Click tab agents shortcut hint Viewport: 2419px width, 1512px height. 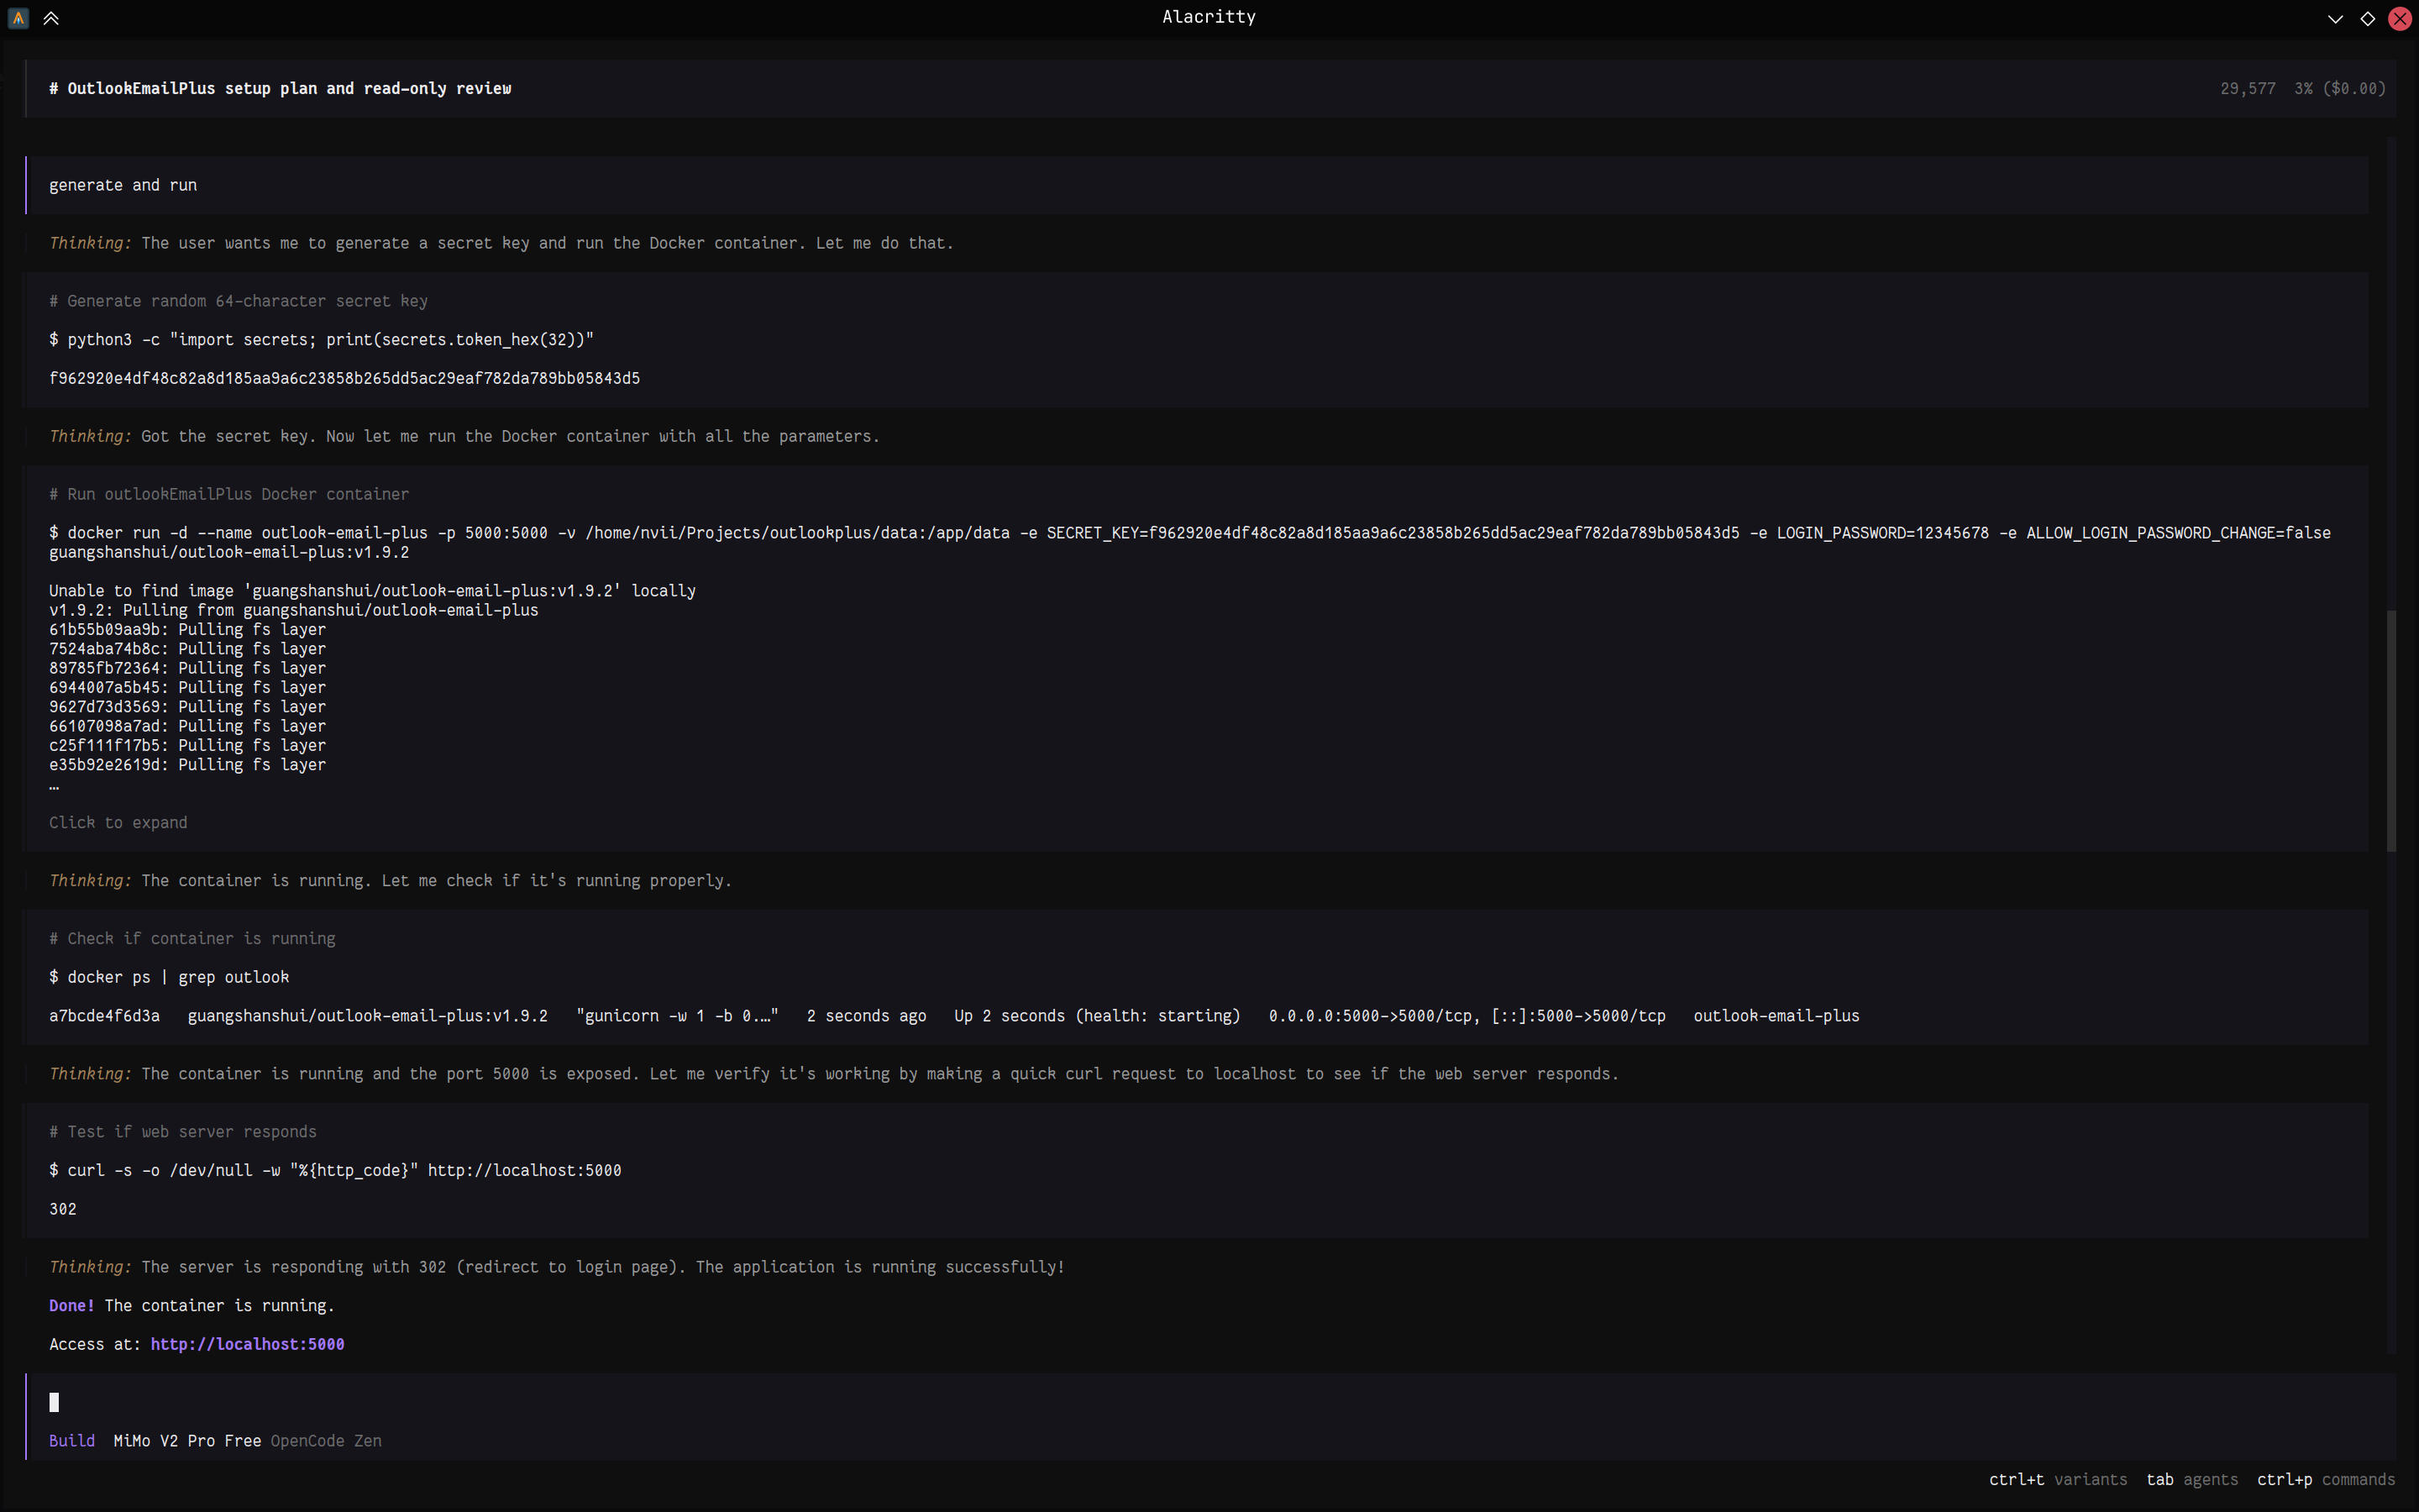[2191, 1479]
